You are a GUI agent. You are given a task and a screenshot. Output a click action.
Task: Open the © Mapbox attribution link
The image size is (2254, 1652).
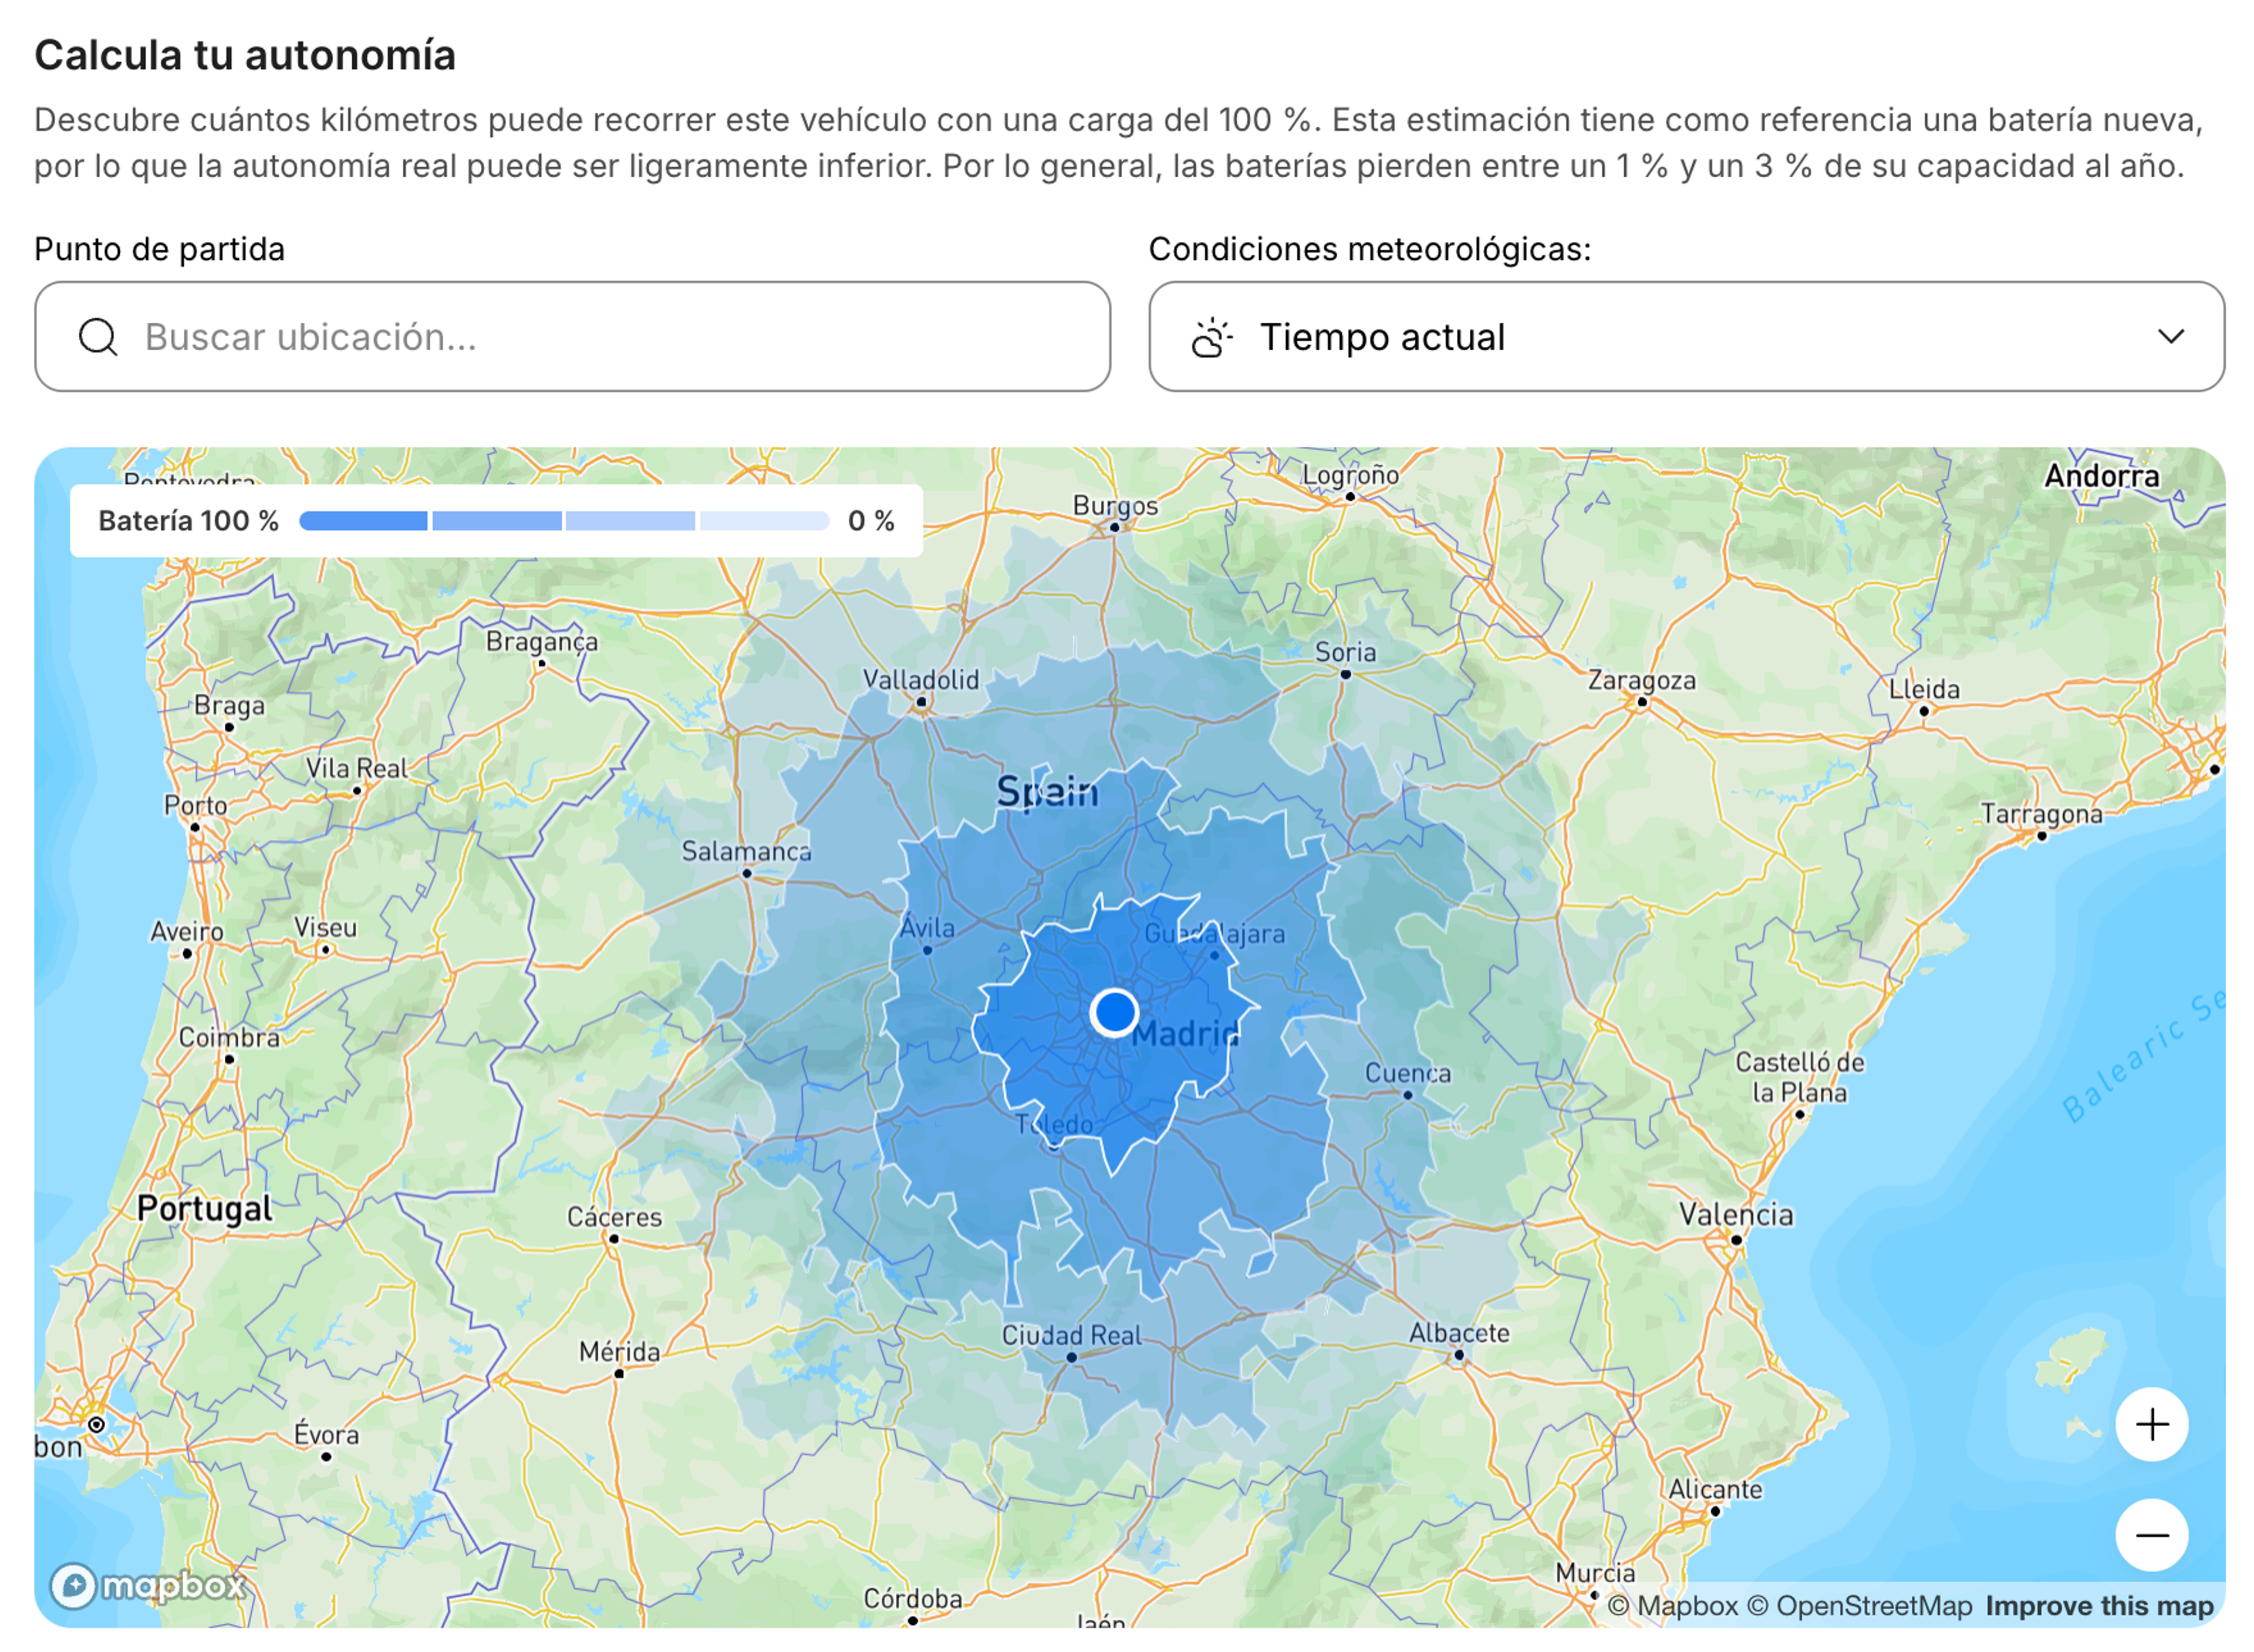1672,1606
